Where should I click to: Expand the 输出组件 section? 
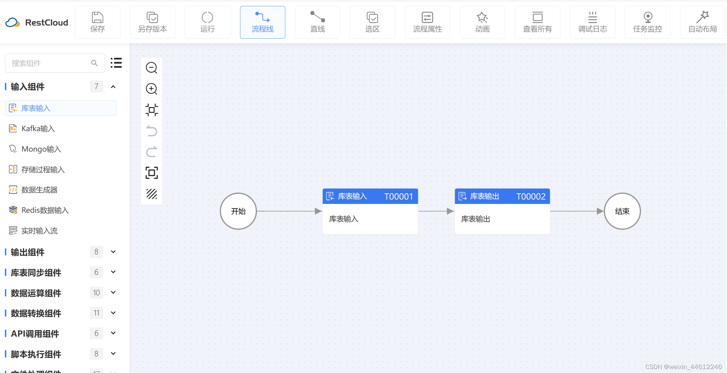point(113,252)
